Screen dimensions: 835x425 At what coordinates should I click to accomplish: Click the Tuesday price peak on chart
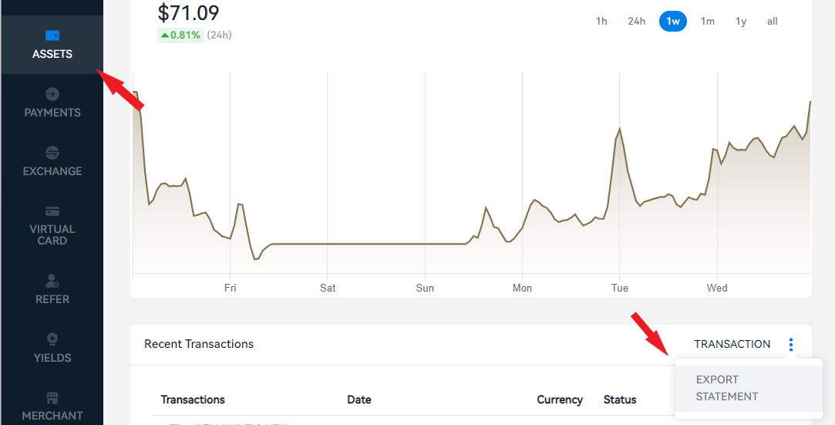coord(619,129)
